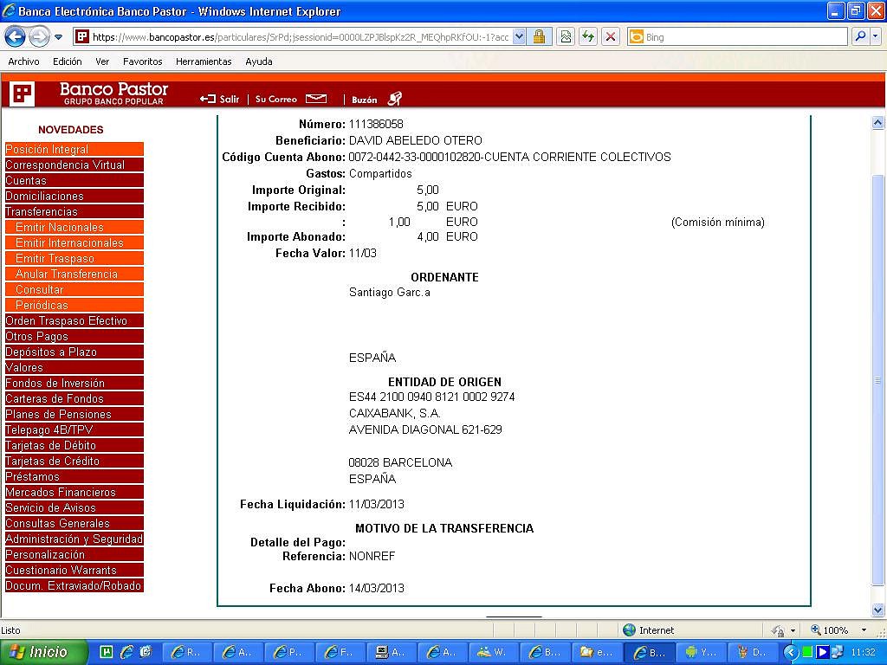The height and width of the screenshot is (665, 887).
Task: Open Fondos de Inversión
Action: coord(74,383)
